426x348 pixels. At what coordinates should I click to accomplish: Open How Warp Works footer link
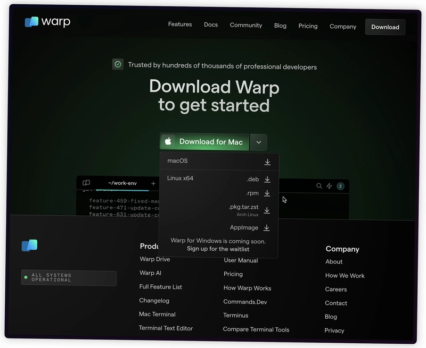tap(247, 288)
